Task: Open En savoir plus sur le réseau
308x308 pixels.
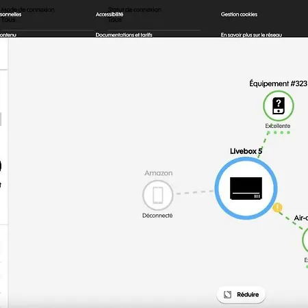Action: pyautogui.click(x=251, y=35)
